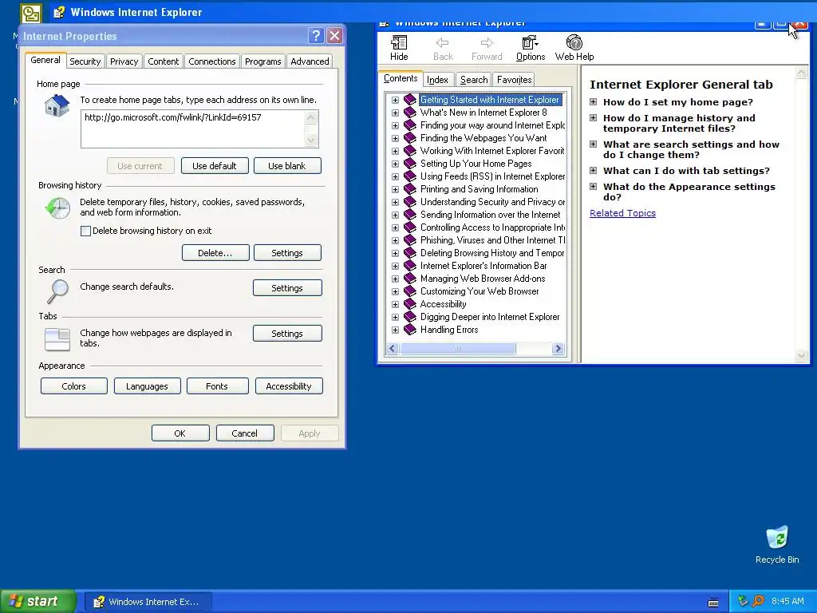
Task: Expand Managing Web Browser Add-ons node
Action: (x=395, y=279)
